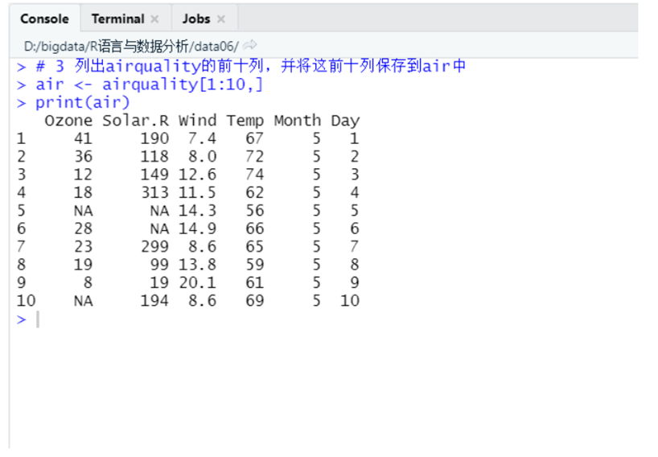
Task: Click Solar.R value 313 in row 4
Action: pos(154,192)
